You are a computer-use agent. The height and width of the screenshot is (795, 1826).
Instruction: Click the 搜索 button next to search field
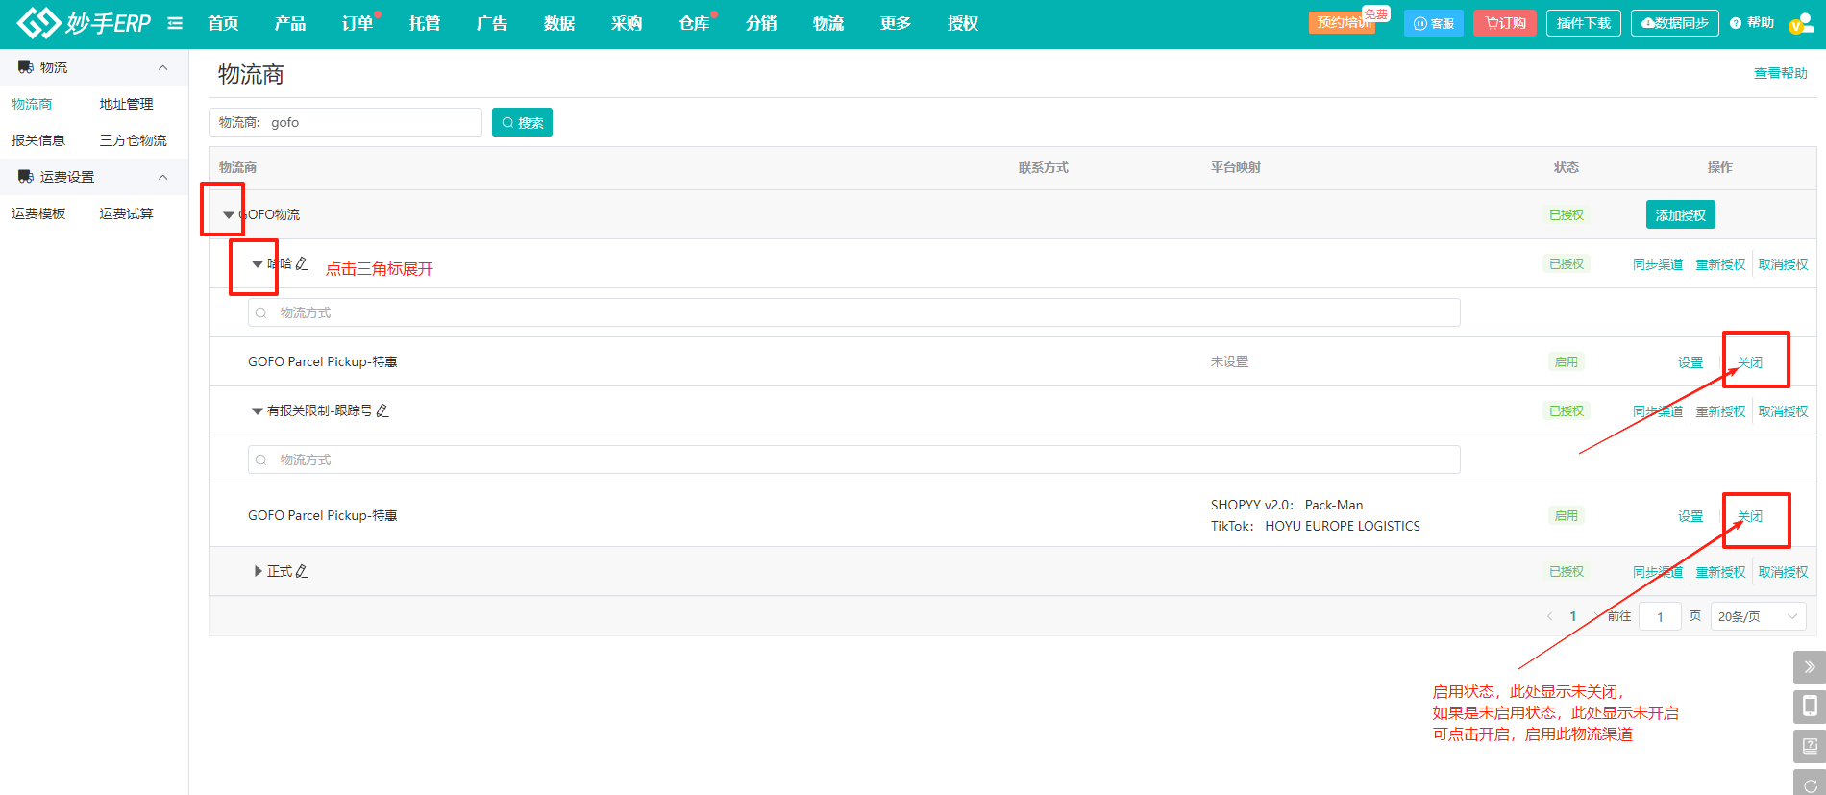pos(522,122)
